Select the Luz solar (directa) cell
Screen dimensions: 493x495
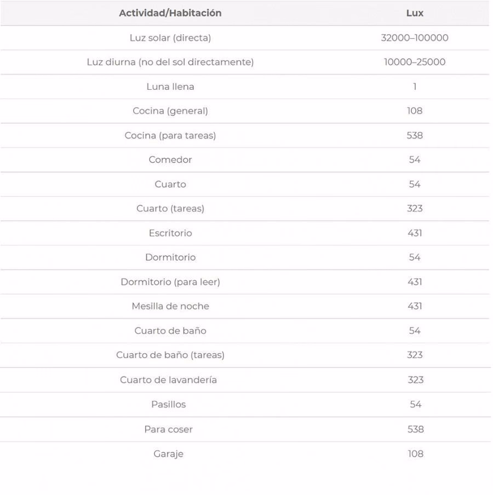point(170,38)
